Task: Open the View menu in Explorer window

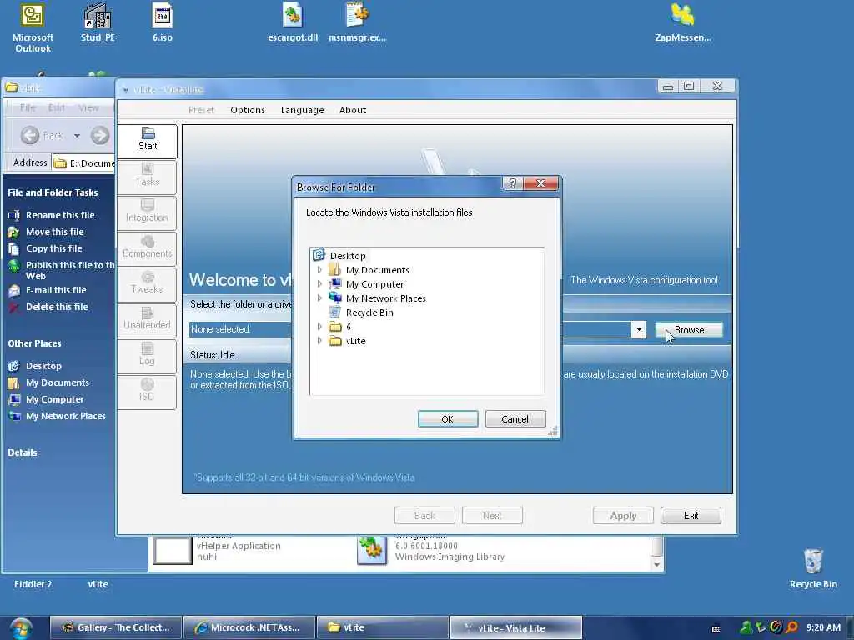Action: [x=88, y=107]
